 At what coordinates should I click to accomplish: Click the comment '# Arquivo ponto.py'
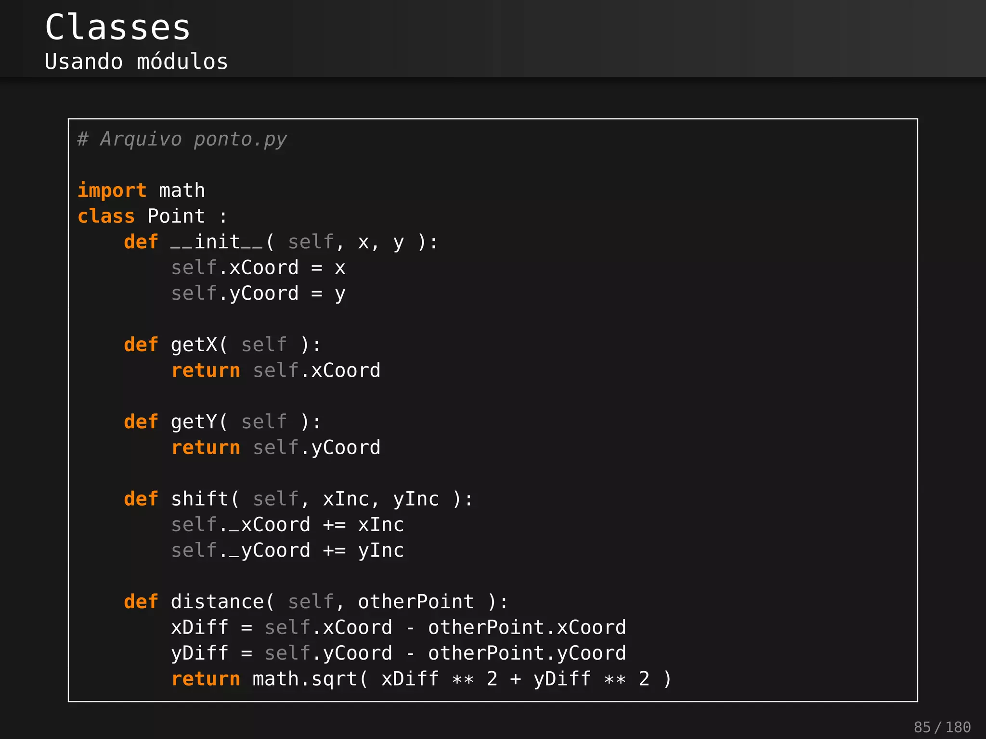click(x=182, y=139)
